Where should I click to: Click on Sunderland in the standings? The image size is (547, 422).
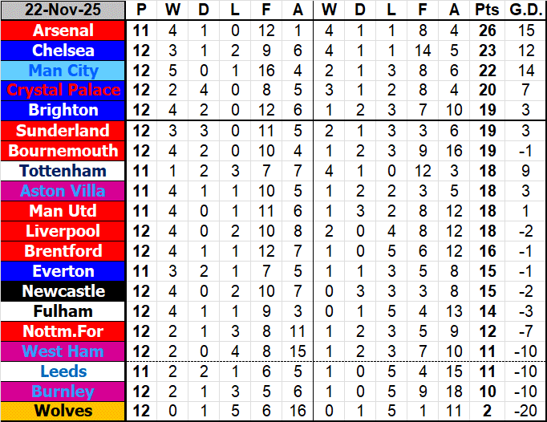(63, 131)
